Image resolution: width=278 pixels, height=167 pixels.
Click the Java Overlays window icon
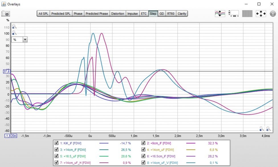point(3,4)
